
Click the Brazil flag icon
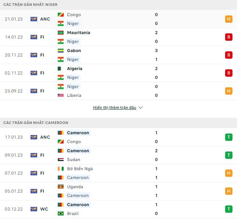point(61,213)
